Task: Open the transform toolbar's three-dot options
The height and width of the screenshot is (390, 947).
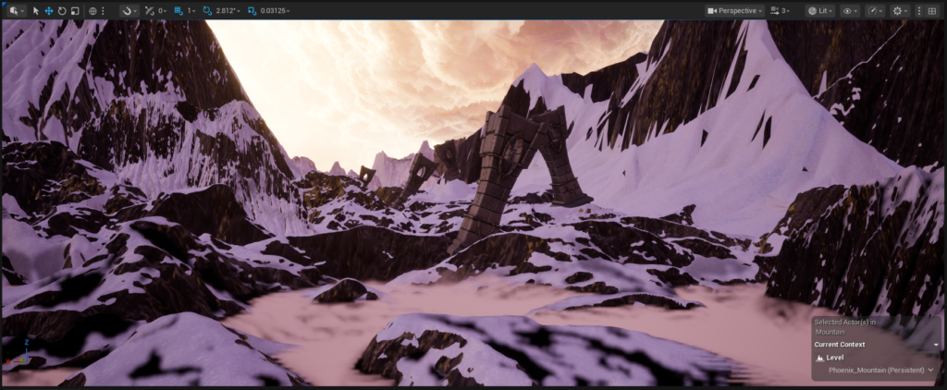Action: click(x=103, y=10)
